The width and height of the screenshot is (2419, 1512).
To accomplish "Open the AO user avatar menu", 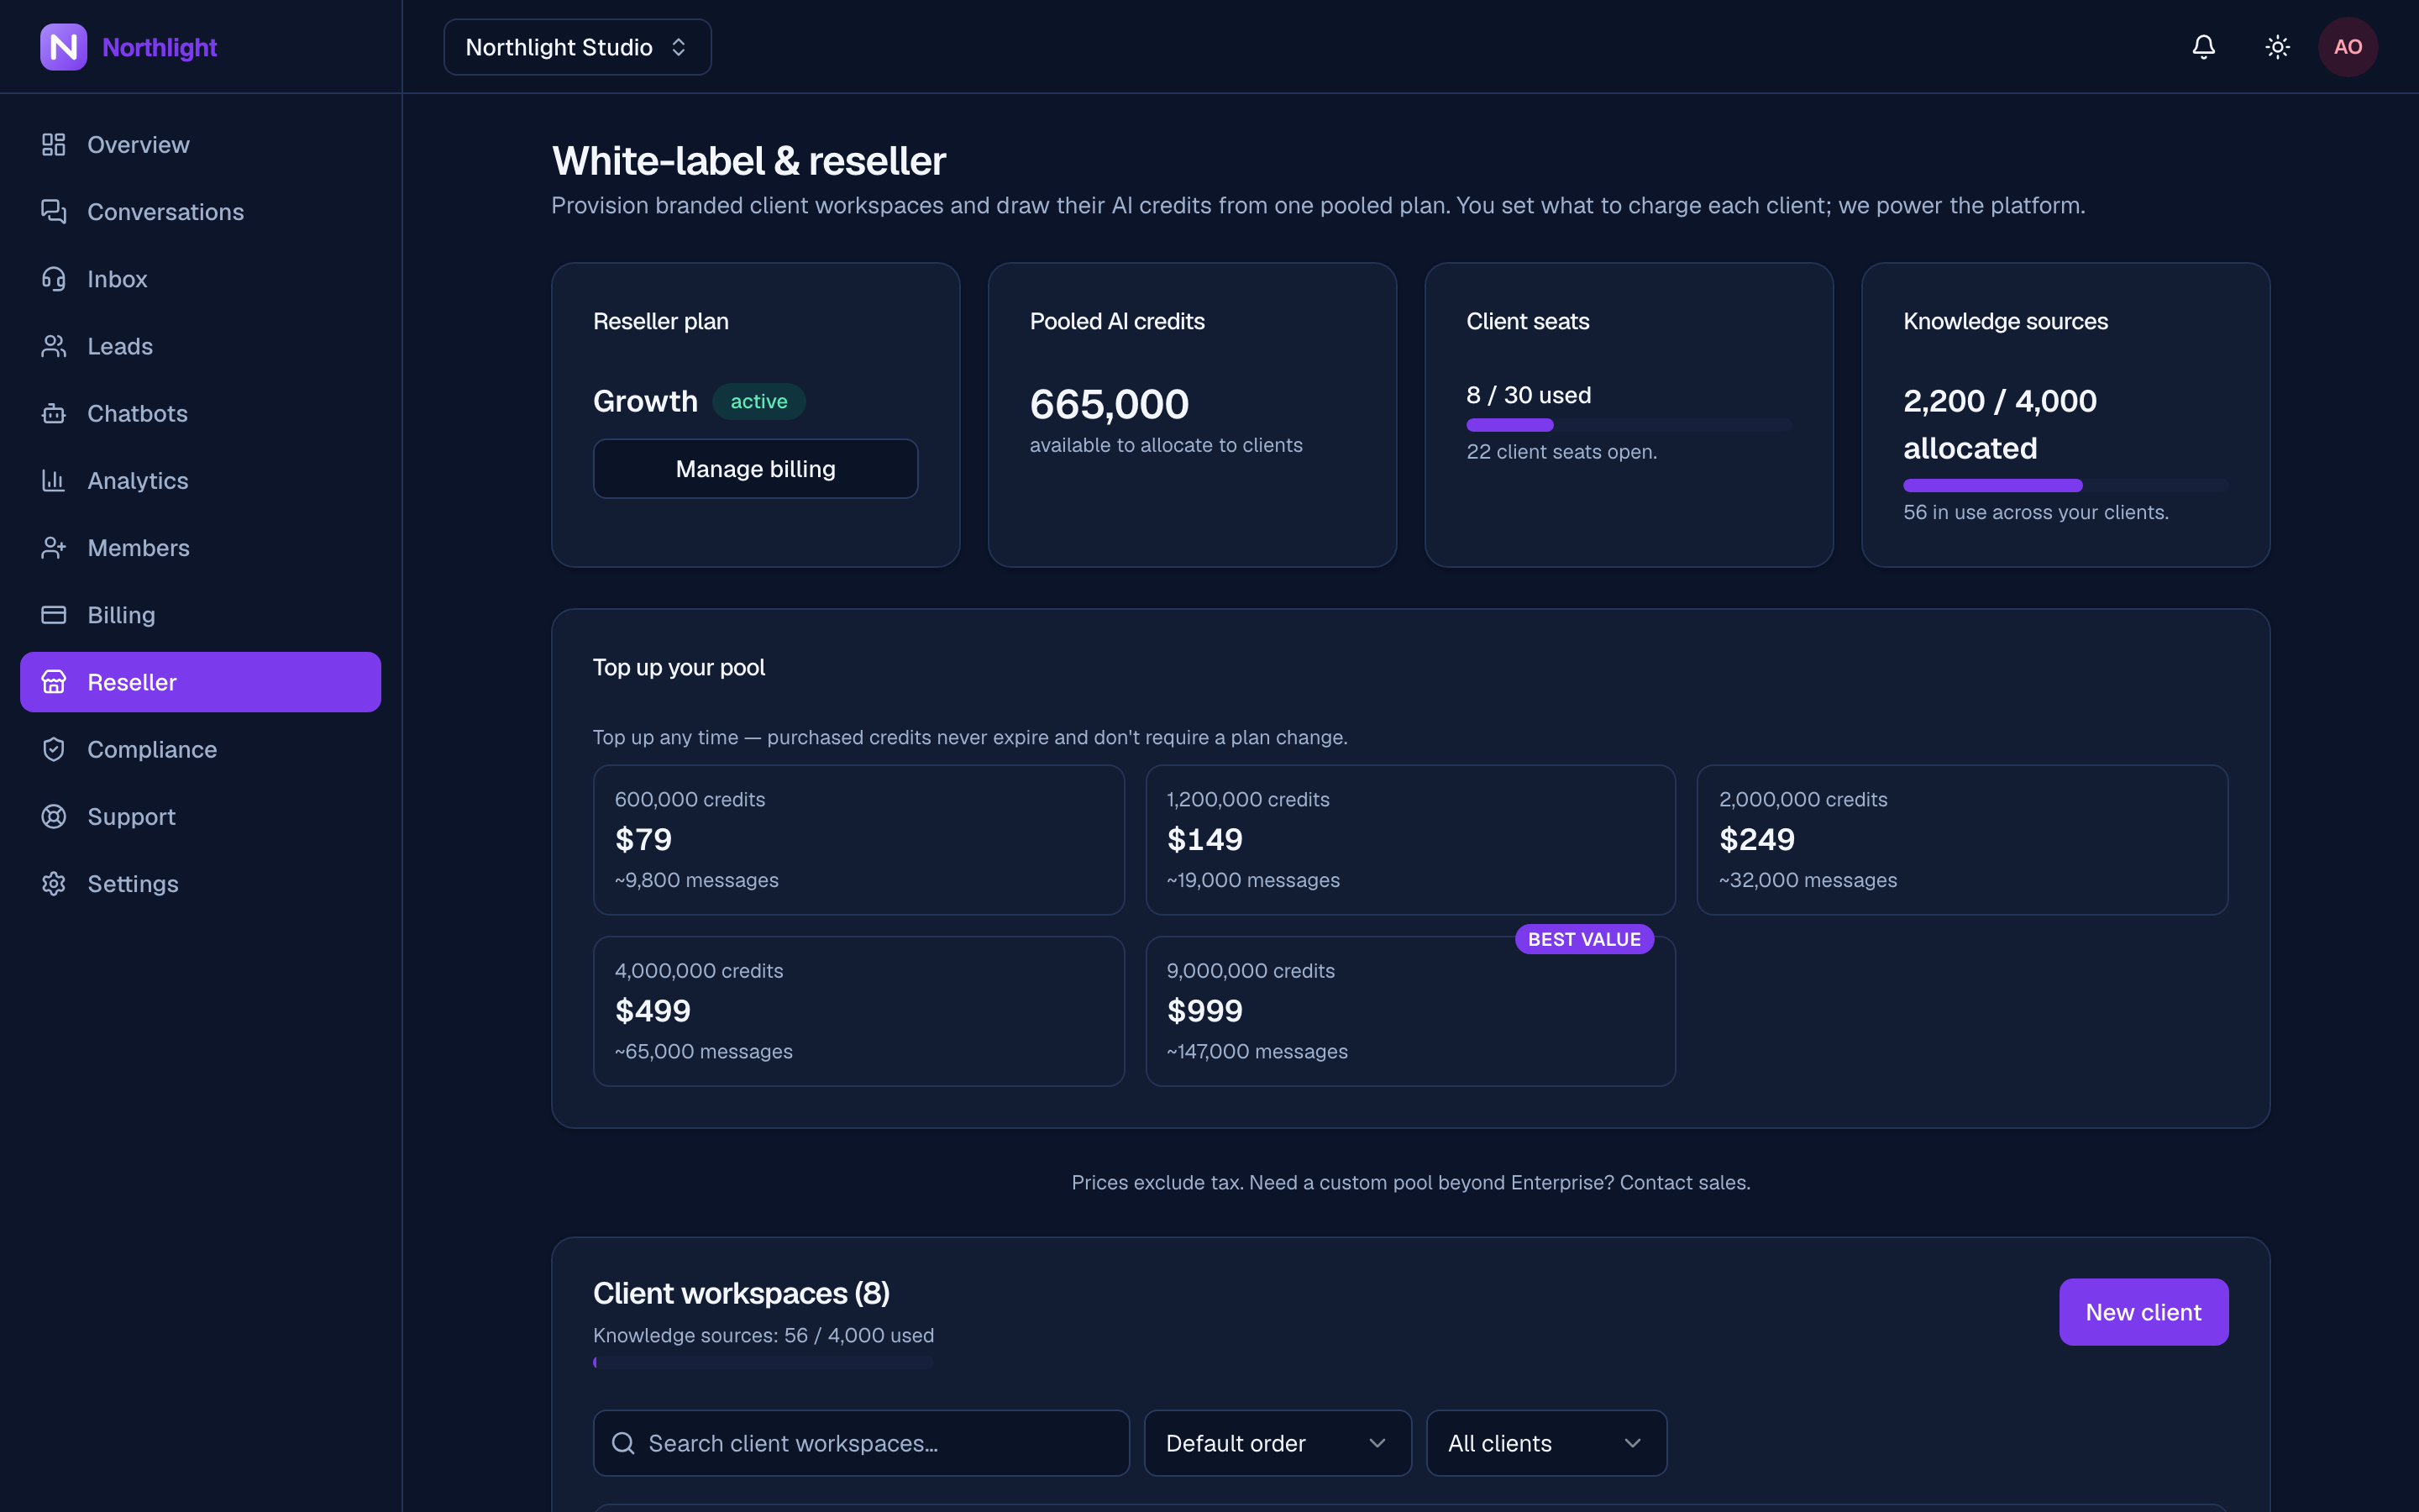I will (2348, 47).
